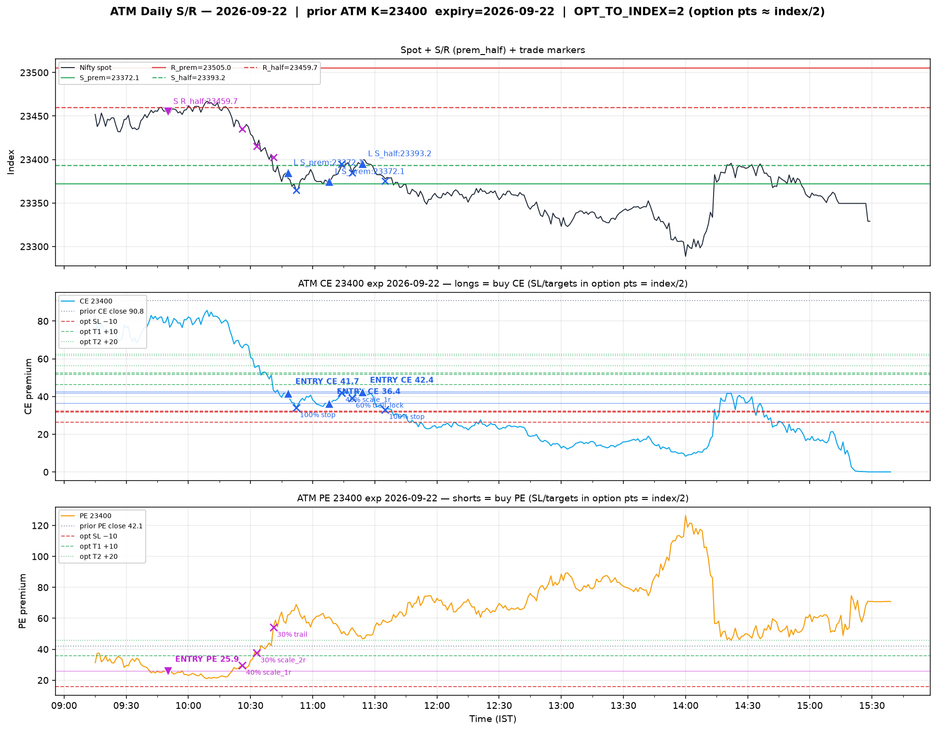Click the 'Spot + S/R (prem_half)' subplot title

[x=493, y=50]
